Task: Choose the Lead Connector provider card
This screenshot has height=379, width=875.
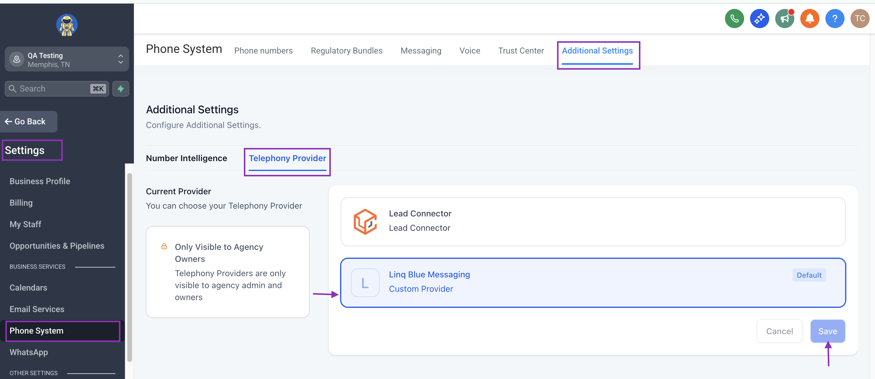Action: [x=593, y=221]
